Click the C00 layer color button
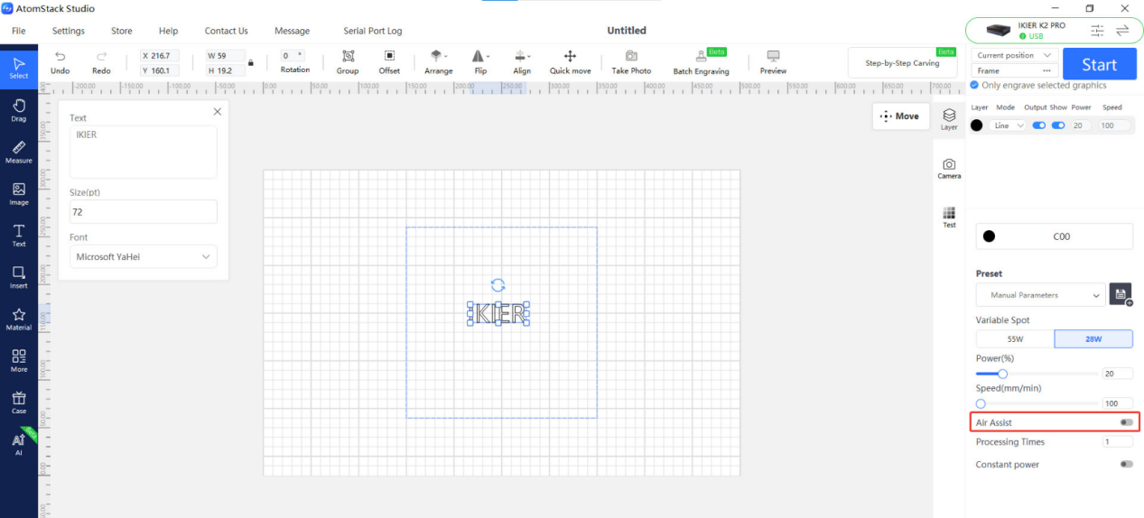Viewport: 1144px width, 518px height. coord(1055,236)
